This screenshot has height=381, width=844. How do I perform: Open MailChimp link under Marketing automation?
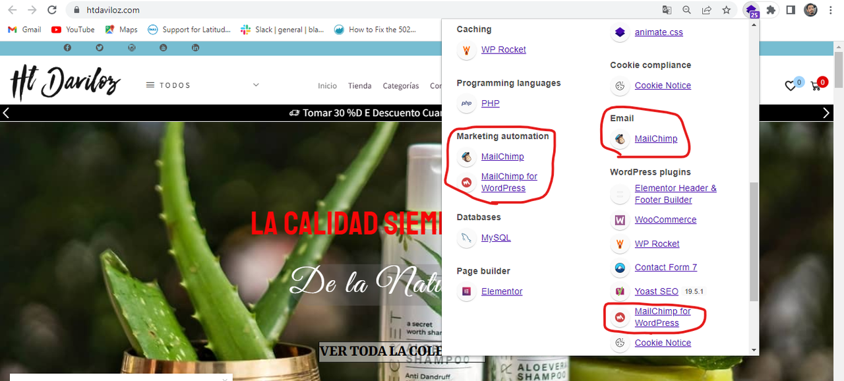pyautogui.click(x=502, y=157)
